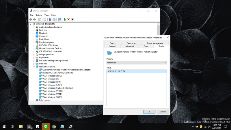Viewport: 231px width, 130px height.
Task: Close the adapter Properties dialog
Action: click(168, 38)
